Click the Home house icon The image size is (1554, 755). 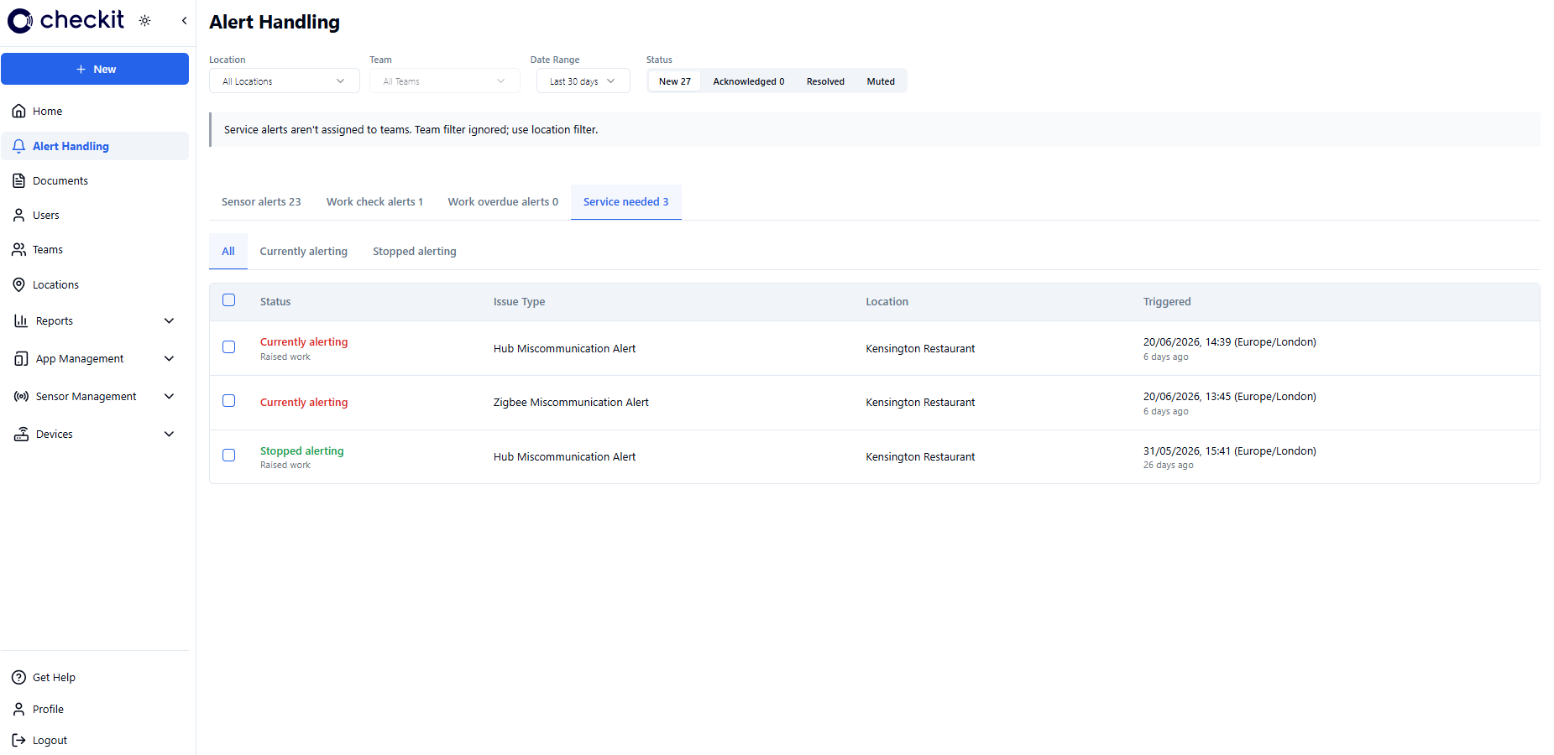[18, 111]
